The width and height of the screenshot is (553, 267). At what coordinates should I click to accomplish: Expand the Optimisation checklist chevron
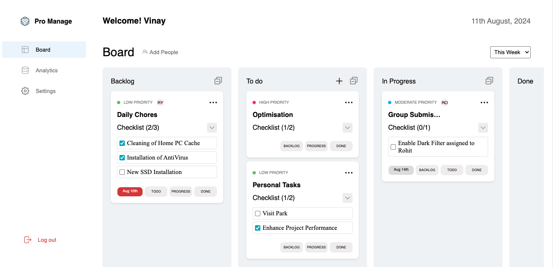point(348,128)
